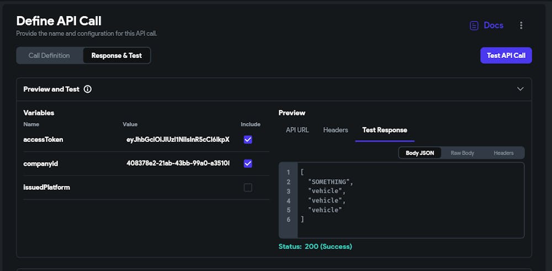Switch to the Call Definition tab
This screenshot has height=271, width=552.
tap(49, 56)
